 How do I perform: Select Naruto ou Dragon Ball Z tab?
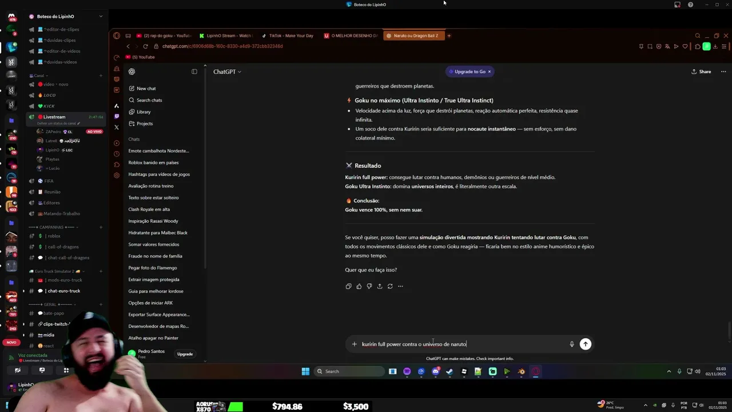413,35
